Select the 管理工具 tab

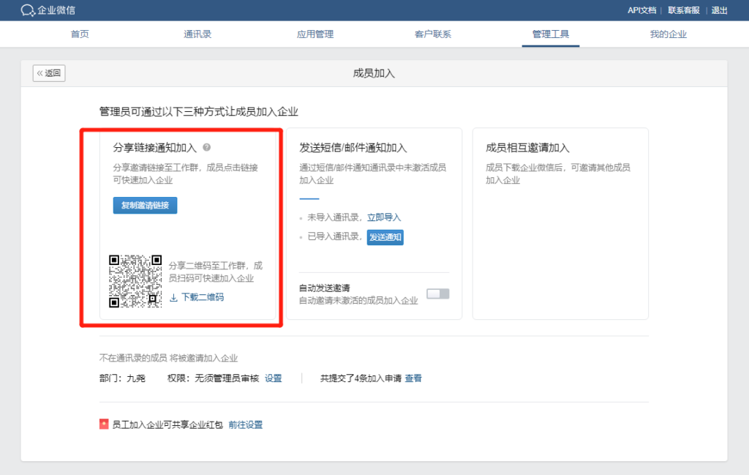click(x=551, y=34)
